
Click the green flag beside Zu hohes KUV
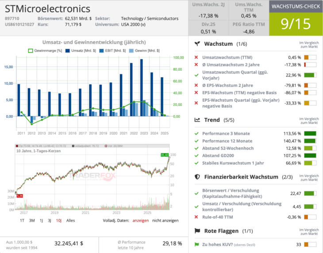[x=197, y=245]
